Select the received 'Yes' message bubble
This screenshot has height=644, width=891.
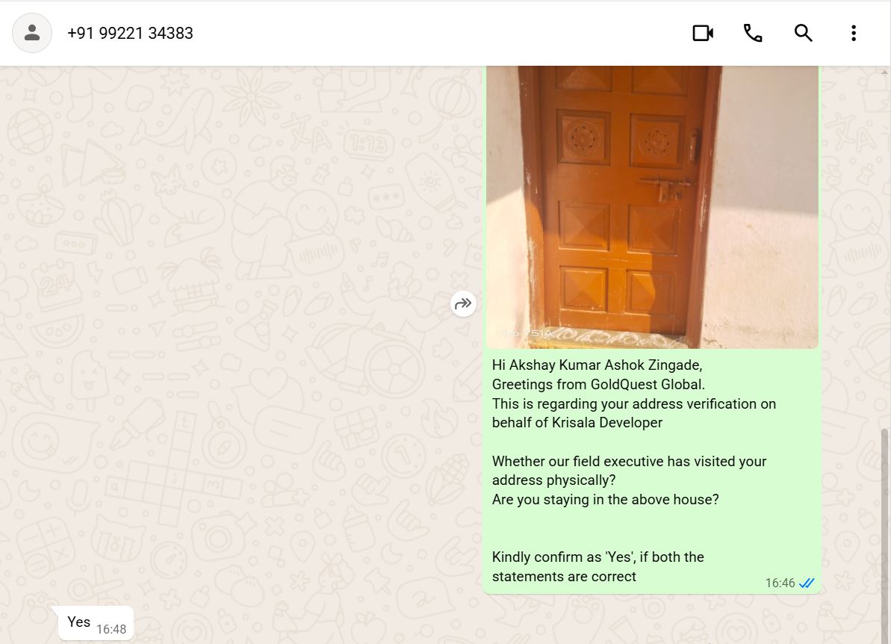click(x=96, y=623)
